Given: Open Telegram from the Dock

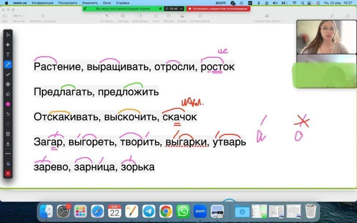Looking at the screenshot, I should (x=149, y=211).
